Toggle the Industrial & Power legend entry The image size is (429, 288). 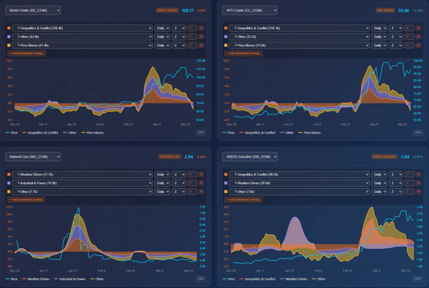point(70,279)
